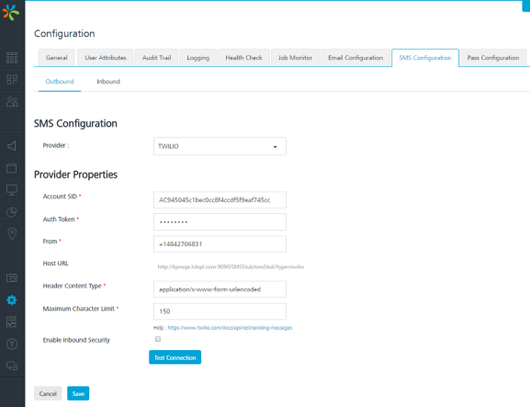The height and width of the screenshot is (407, 530).
Task: Open the Logging tab
Action: pyautogui.click(x=198, y=58)
